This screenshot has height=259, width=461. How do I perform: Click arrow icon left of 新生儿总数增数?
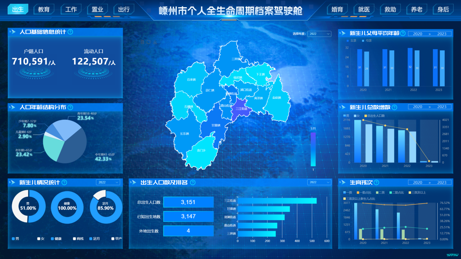point(343,107)
